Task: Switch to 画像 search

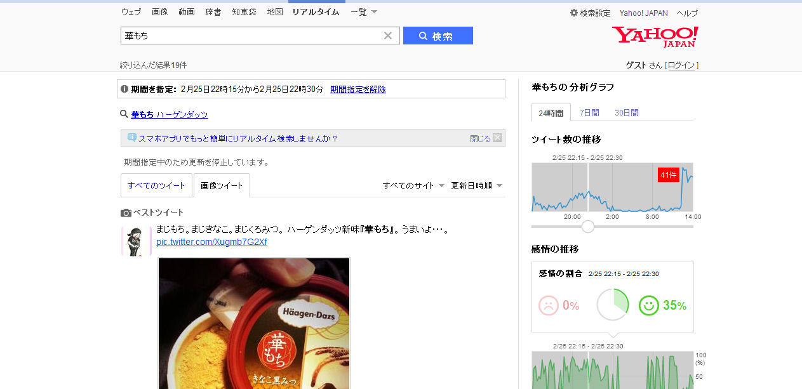Action: pos(160,11)
